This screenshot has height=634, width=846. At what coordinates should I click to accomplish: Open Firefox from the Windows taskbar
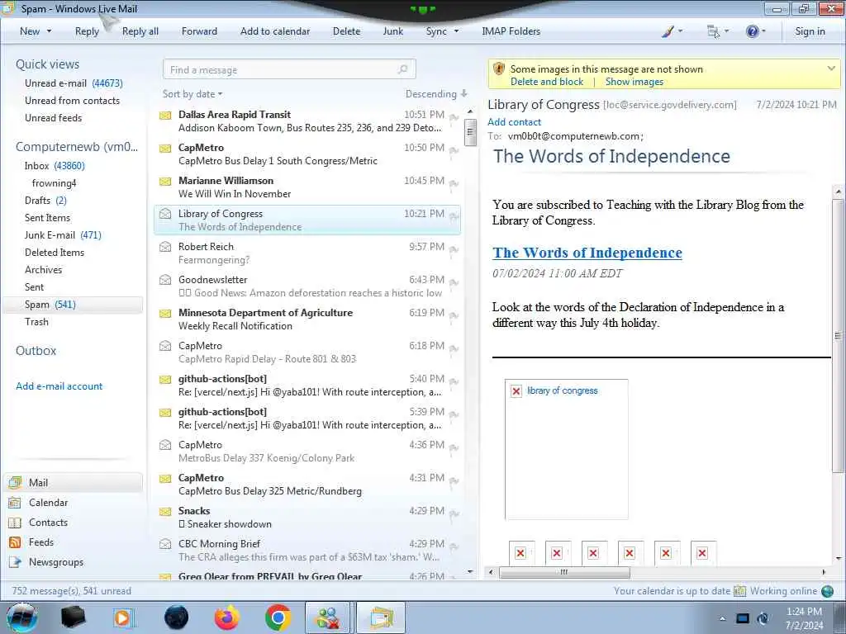point(227,617)
